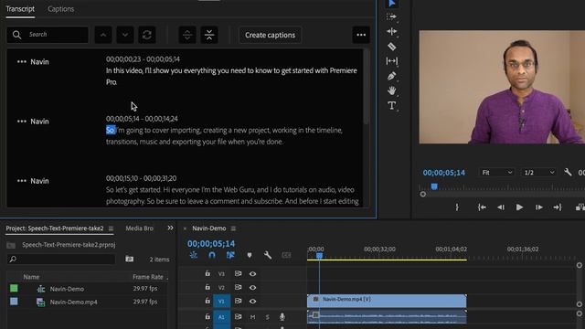Screen dimensions: 585x329
Task: Go to Out point in Program Monitor
Action: 558,207
